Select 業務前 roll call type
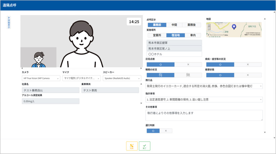The image size is (276, 154). coord(157,25)
